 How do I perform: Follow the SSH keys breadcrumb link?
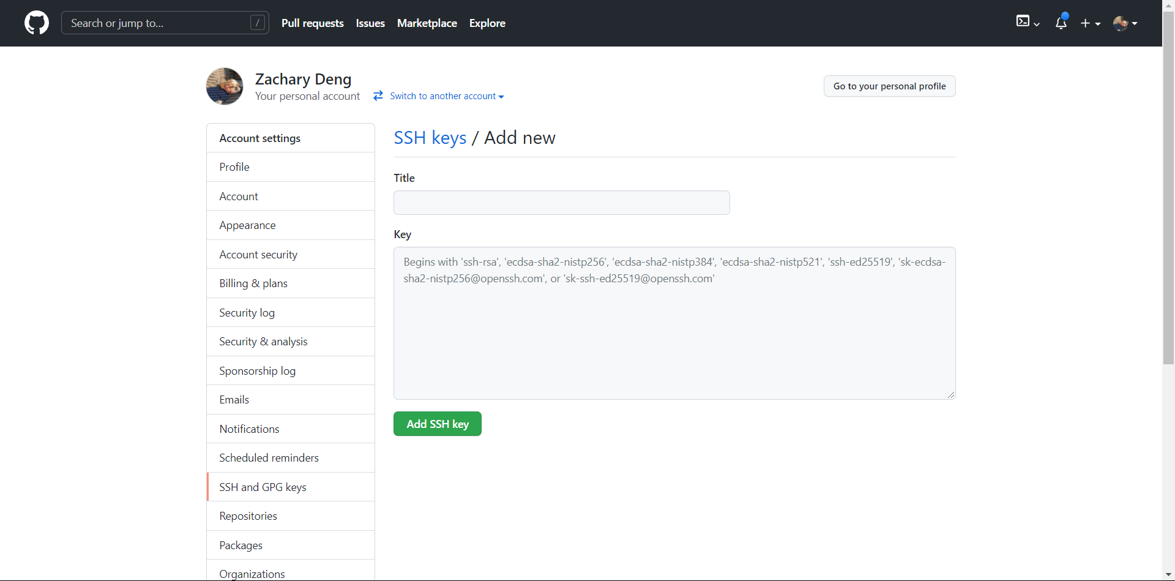(x=430, y=138)
